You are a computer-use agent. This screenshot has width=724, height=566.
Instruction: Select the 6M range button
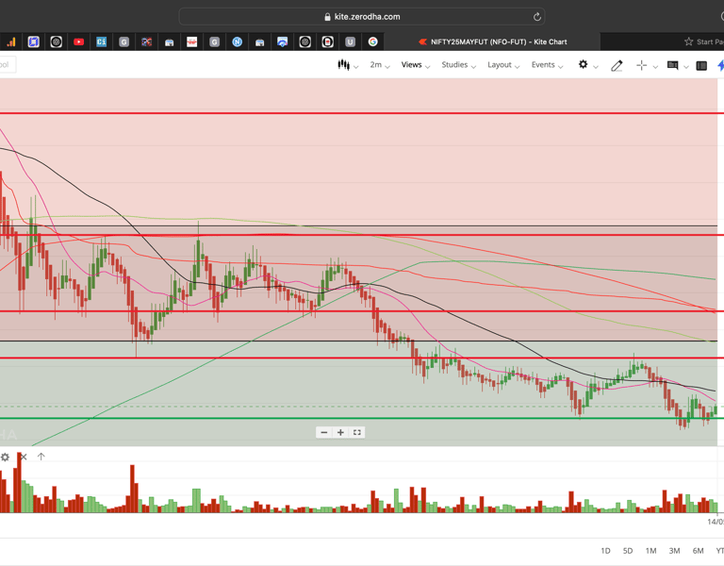[698, 551]
